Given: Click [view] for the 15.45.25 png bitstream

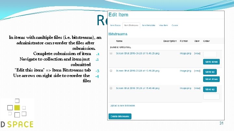Looking at the screenshot, I should 197,53.
